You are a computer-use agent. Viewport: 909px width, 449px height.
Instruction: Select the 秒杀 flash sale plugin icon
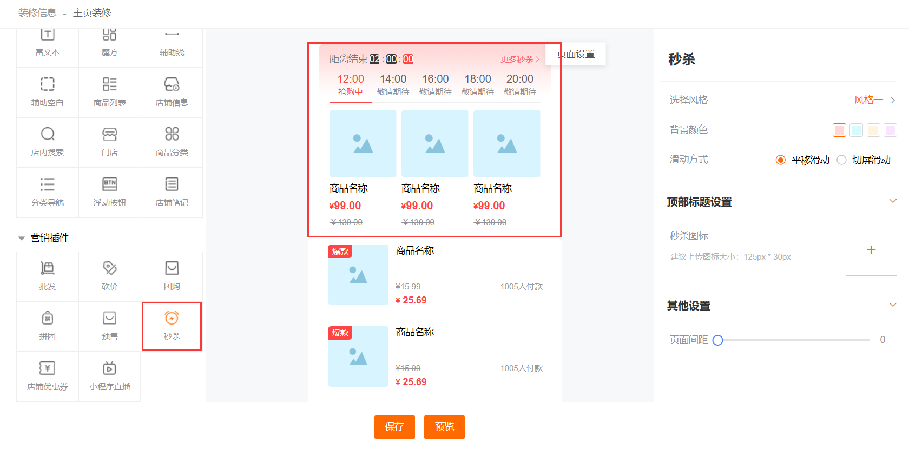[x=172, y=326]
